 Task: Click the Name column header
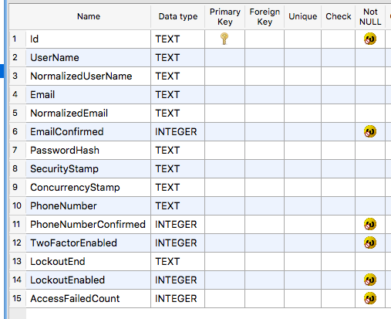point(89,16)
